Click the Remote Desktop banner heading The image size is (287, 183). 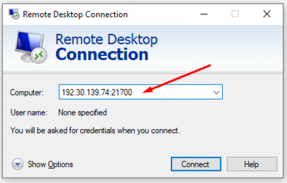click(x=106, y=39)
